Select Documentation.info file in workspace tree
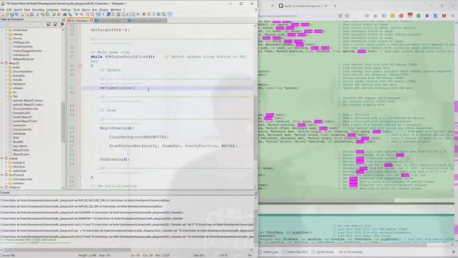This screenshot has height=258, width=458. (26, 108)
